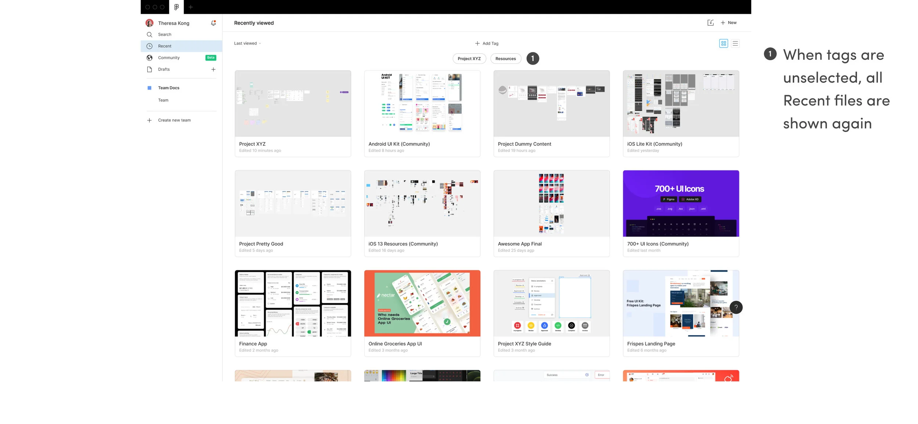Click the import file icon
This screenshot has width=918, height=424.
pos(710,23)
